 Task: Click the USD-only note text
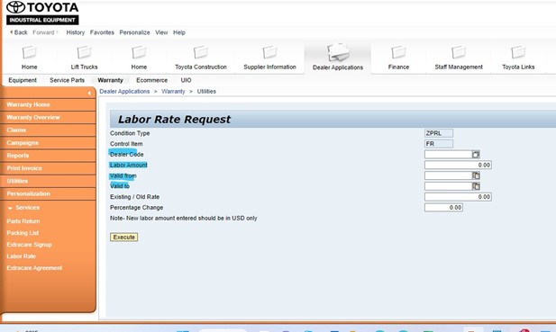pyautogui.click(x=183, y=218)
